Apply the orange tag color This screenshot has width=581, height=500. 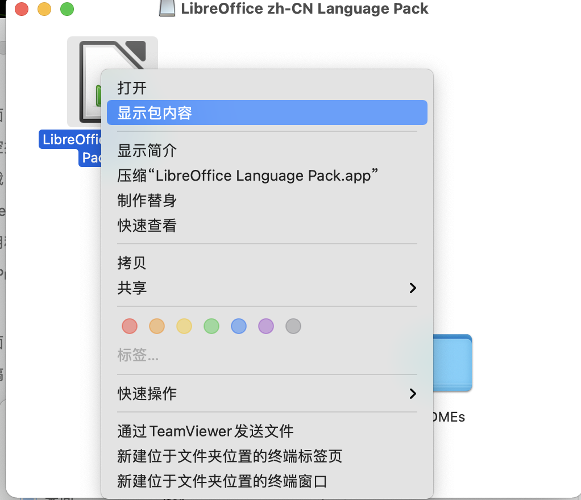[x=157, y=326]
